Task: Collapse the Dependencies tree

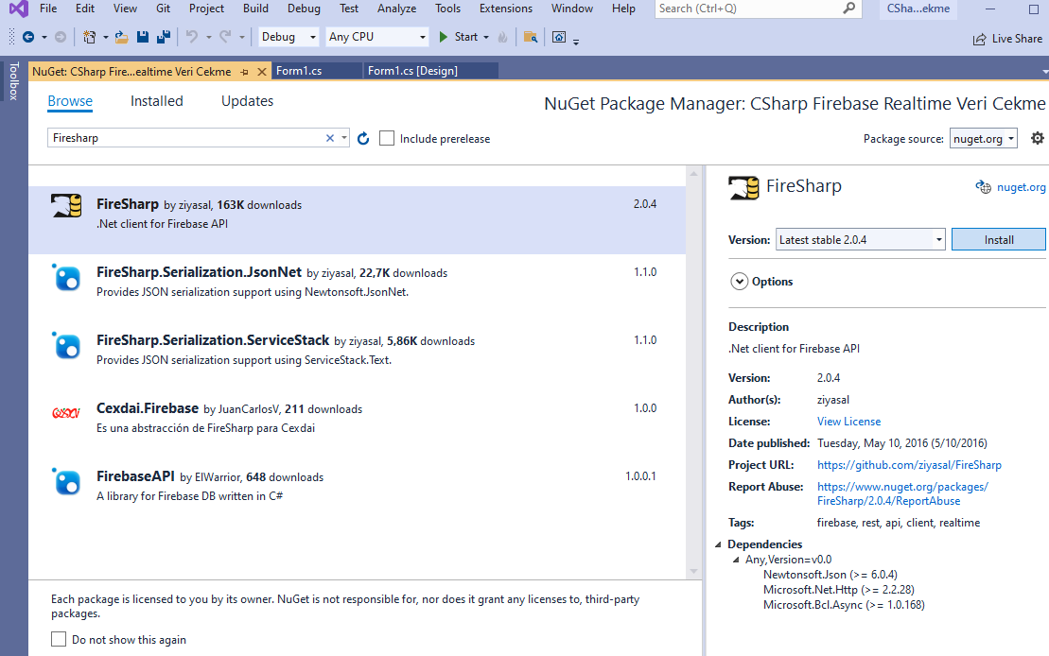Action: 719,544
